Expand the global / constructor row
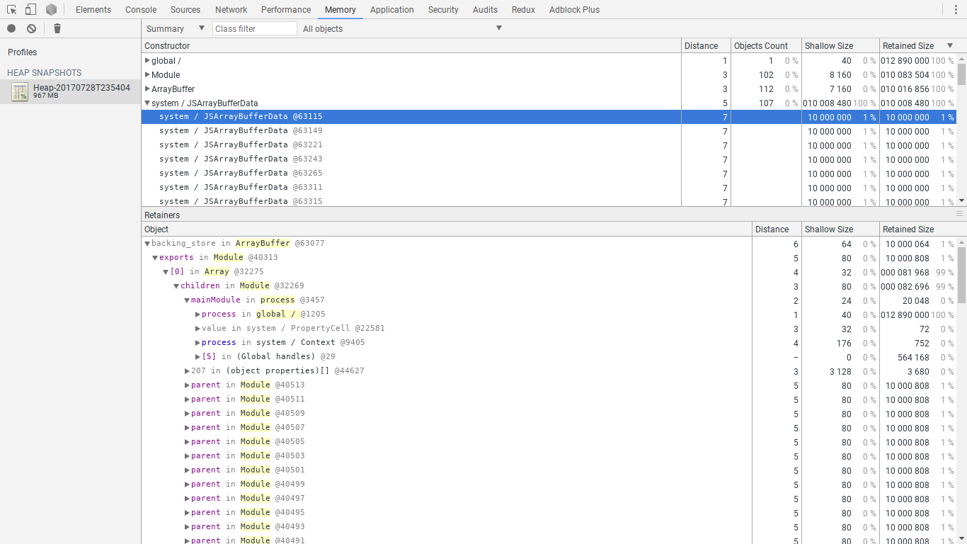 pos(147,60)
